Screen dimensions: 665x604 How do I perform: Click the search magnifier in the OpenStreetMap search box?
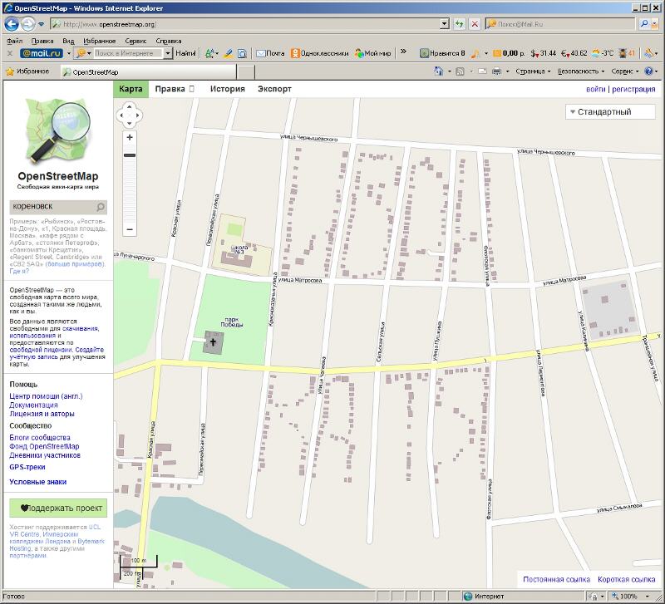pyautogui.click(x=101, y=207)
